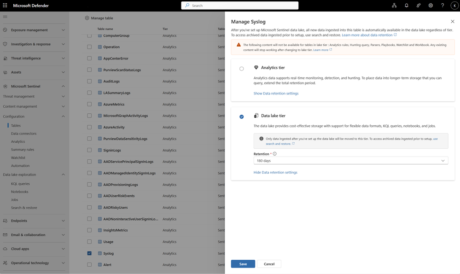Expand the Content management group
The image size is (460, 274).
pos(63,106)
